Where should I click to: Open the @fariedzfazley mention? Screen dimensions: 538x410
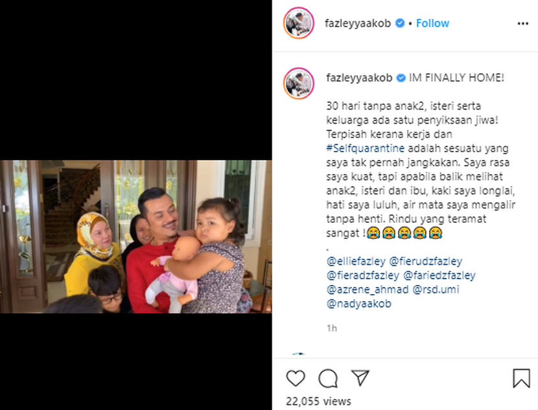439,275
